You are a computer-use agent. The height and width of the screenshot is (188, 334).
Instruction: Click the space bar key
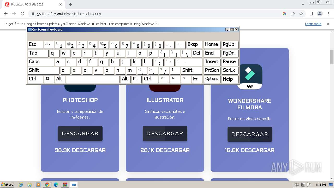pos(93,79)
